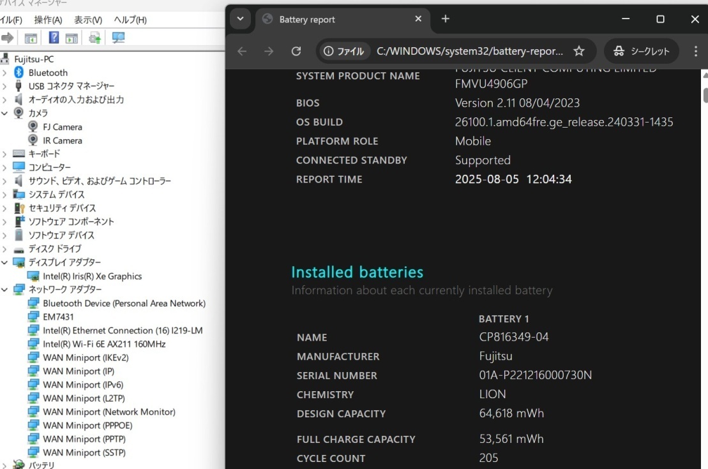This screenshot has height=469, width=708.
Task: Click the show/hide console tree toolbar icon
Action: coord(31,38)
